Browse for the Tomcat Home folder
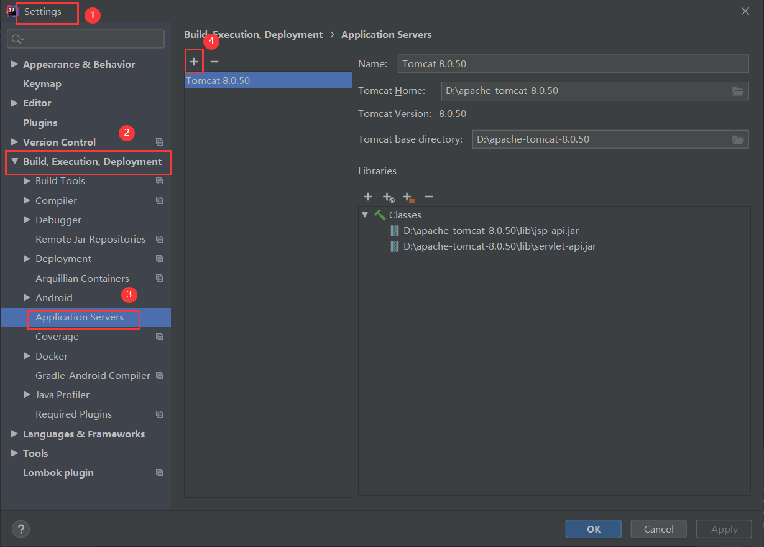Image resolution: width=764 pixels, height=547 pixels. pos(738,91)
